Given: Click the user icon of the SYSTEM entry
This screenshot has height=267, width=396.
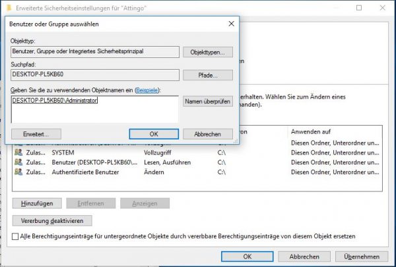Looking at the screenshot, I should (18, 151).
